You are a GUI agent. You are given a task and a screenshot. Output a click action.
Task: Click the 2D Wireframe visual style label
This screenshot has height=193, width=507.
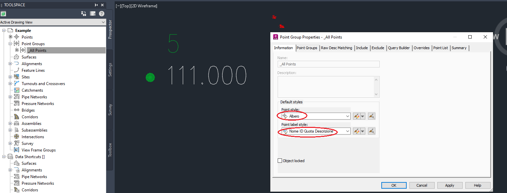click(x=144, y=6)
